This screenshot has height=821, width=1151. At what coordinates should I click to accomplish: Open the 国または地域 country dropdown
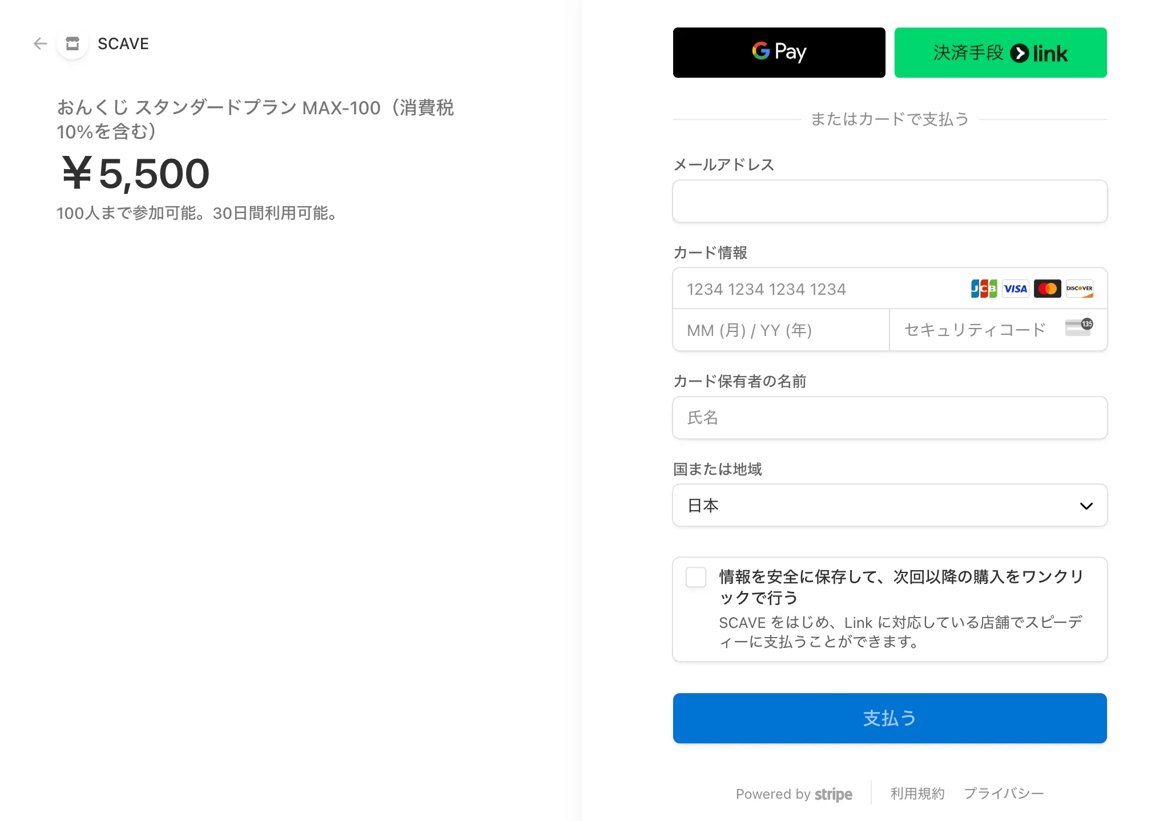(890, 505)
